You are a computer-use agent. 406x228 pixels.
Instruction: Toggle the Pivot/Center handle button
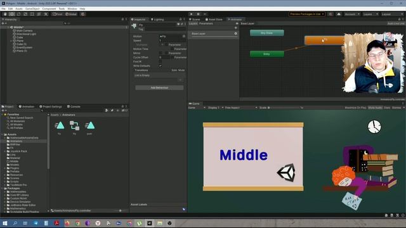58,14
